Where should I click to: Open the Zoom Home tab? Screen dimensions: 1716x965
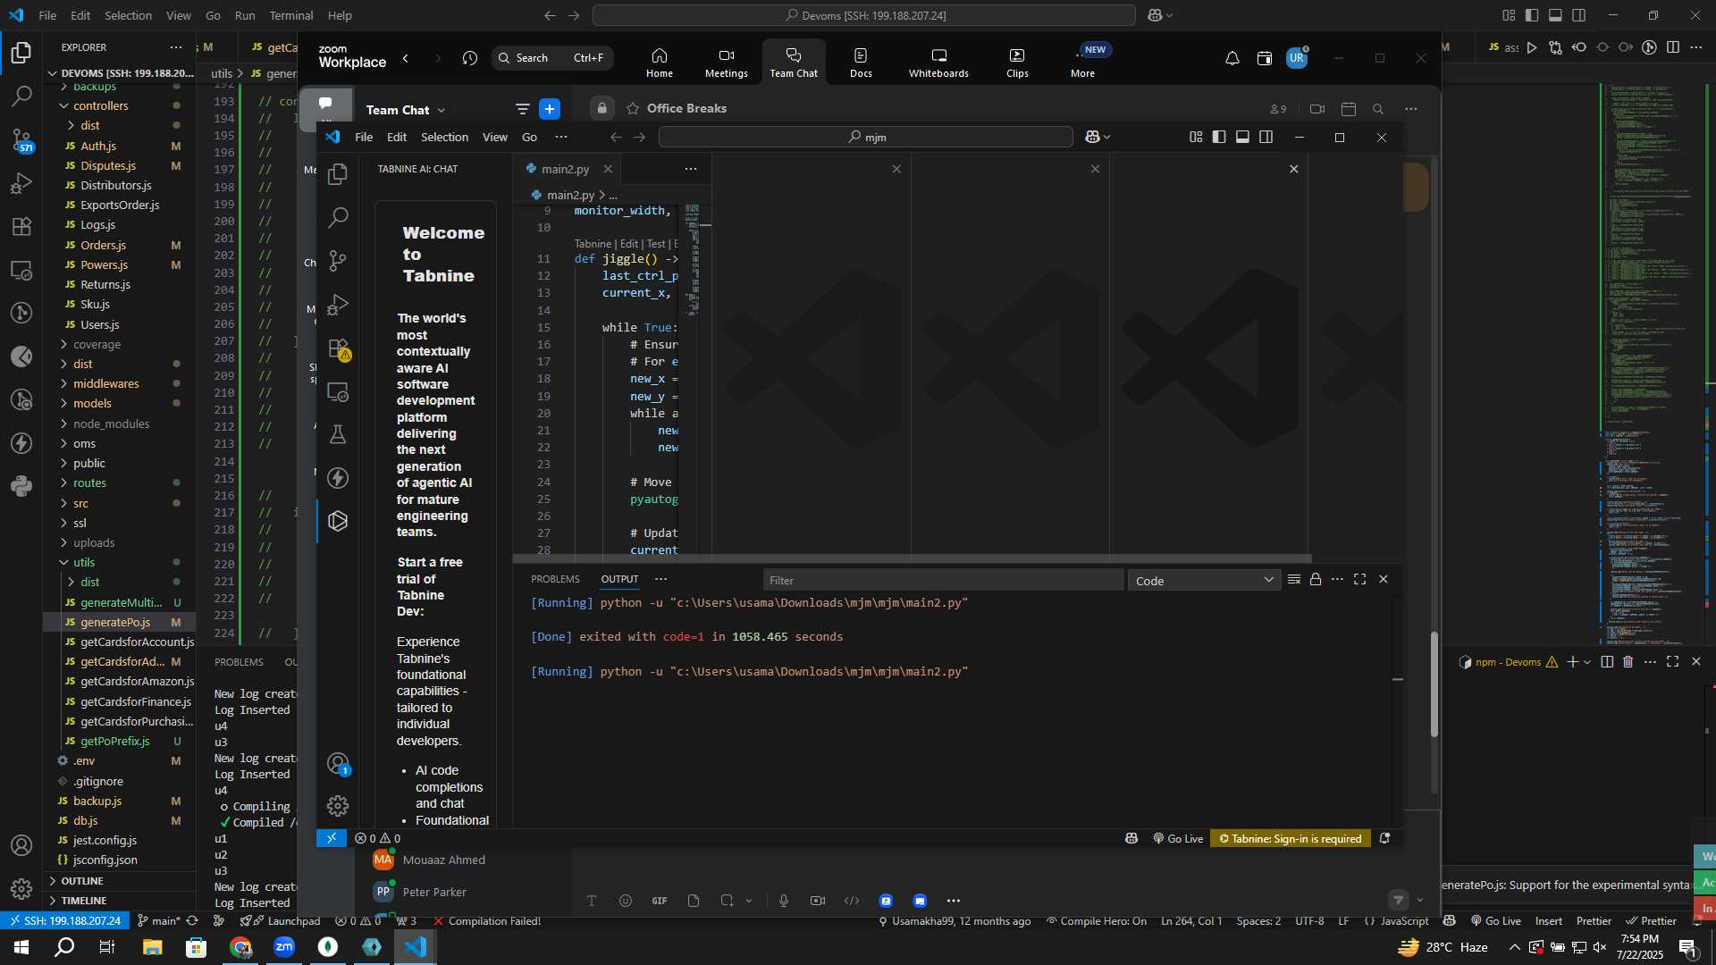[660, 63]
